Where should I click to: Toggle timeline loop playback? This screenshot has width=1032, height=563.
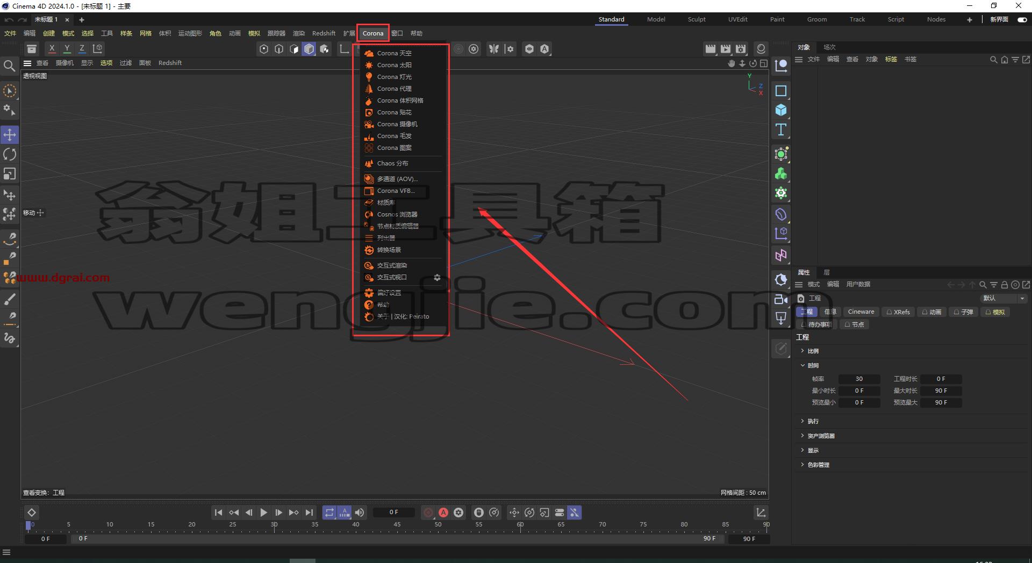[329, 513]
